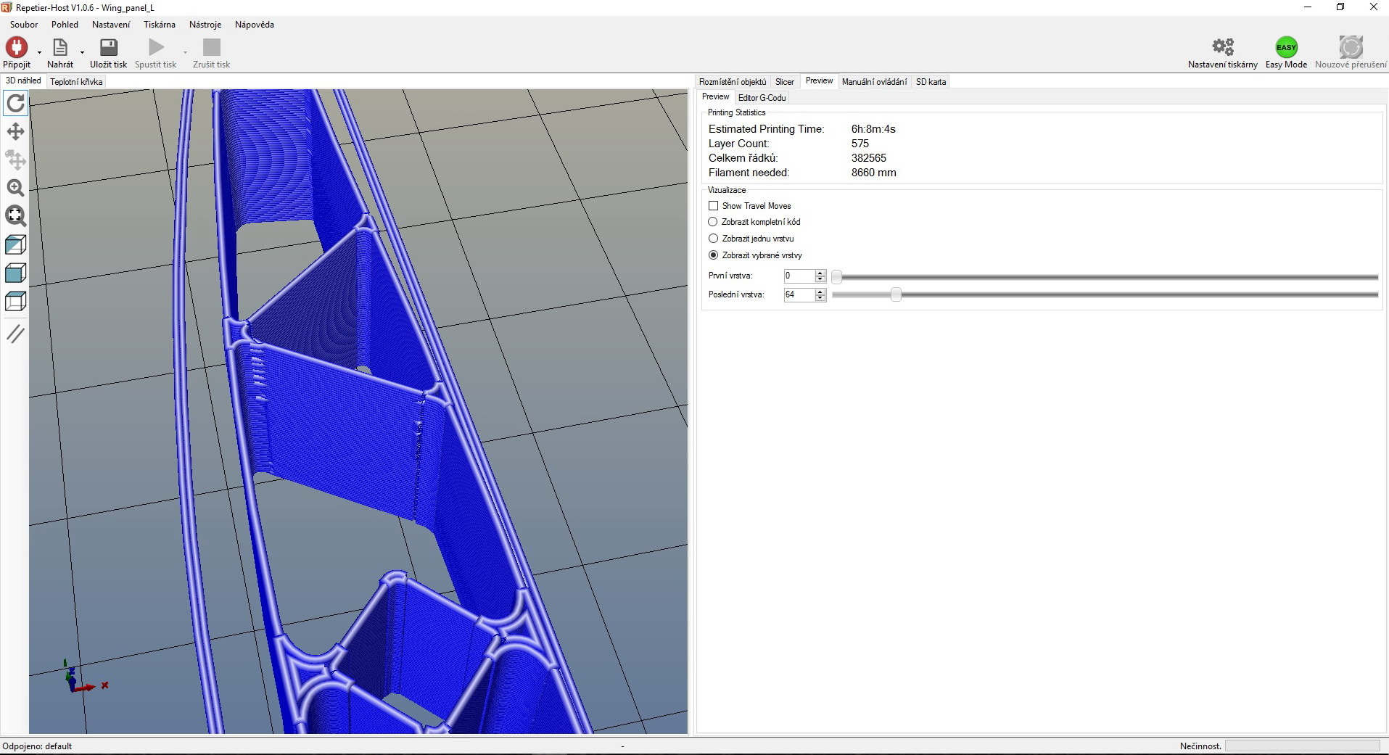Switch to the Slicer tab
Screen dimensions: 1389x755
(784, 82)
